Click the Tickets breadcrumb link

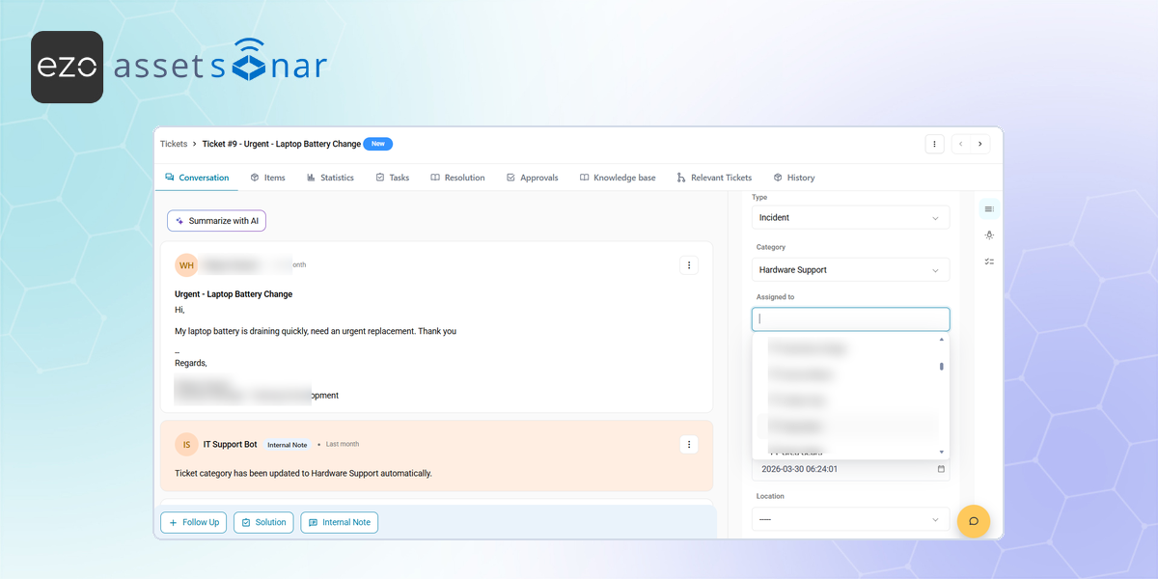(174, 144)
